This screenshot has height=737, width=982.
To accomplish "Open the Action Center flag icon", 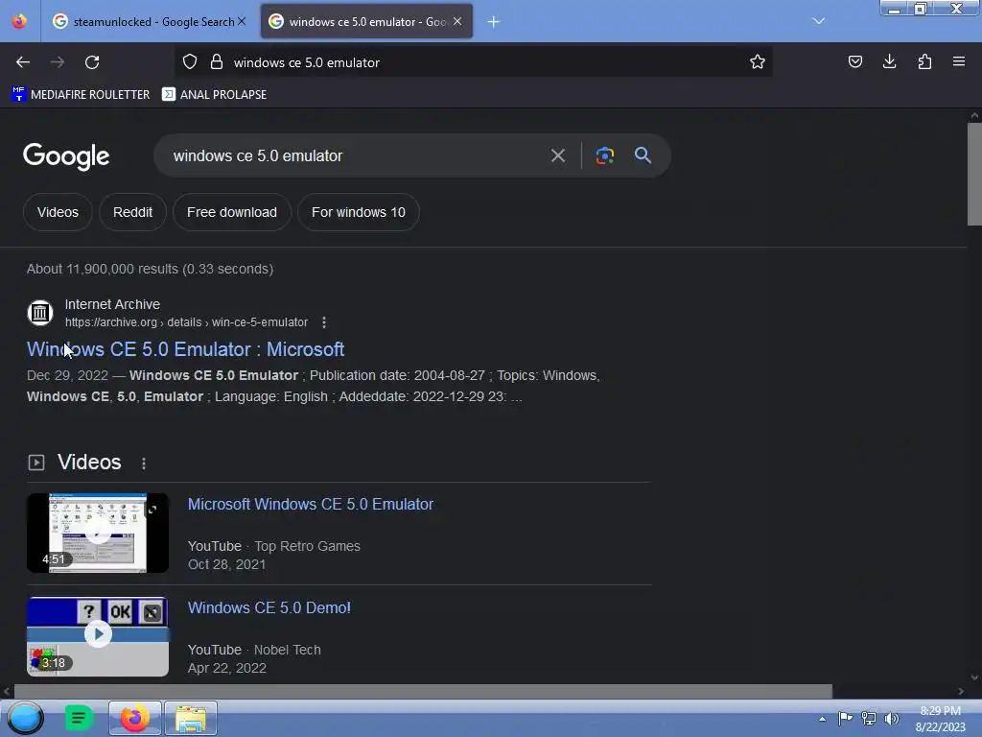I will click(845, 718).
